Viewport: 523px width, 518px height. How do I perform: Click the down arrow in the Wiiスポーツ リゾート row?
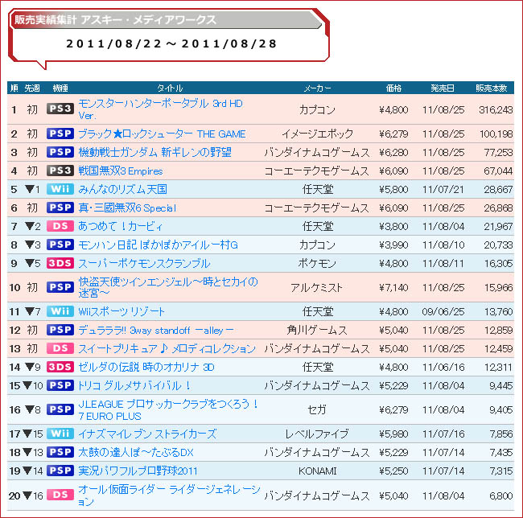(x=30, y=311)
